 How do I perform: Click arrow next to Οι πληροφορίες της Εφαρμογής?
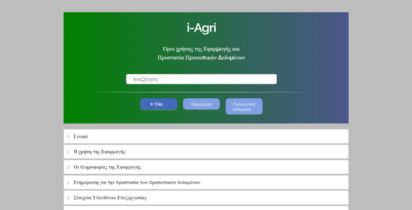(68, 167)
